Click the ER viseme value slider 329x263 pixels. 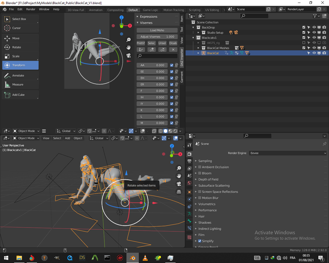click(x=152, y=85)
